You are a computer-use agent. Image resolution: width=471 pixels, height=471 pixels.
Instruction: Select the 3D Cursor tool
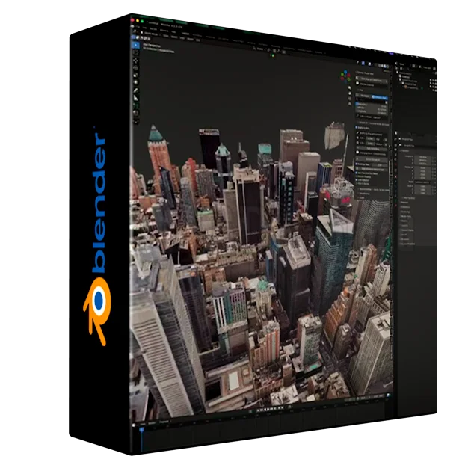[135, 52]
